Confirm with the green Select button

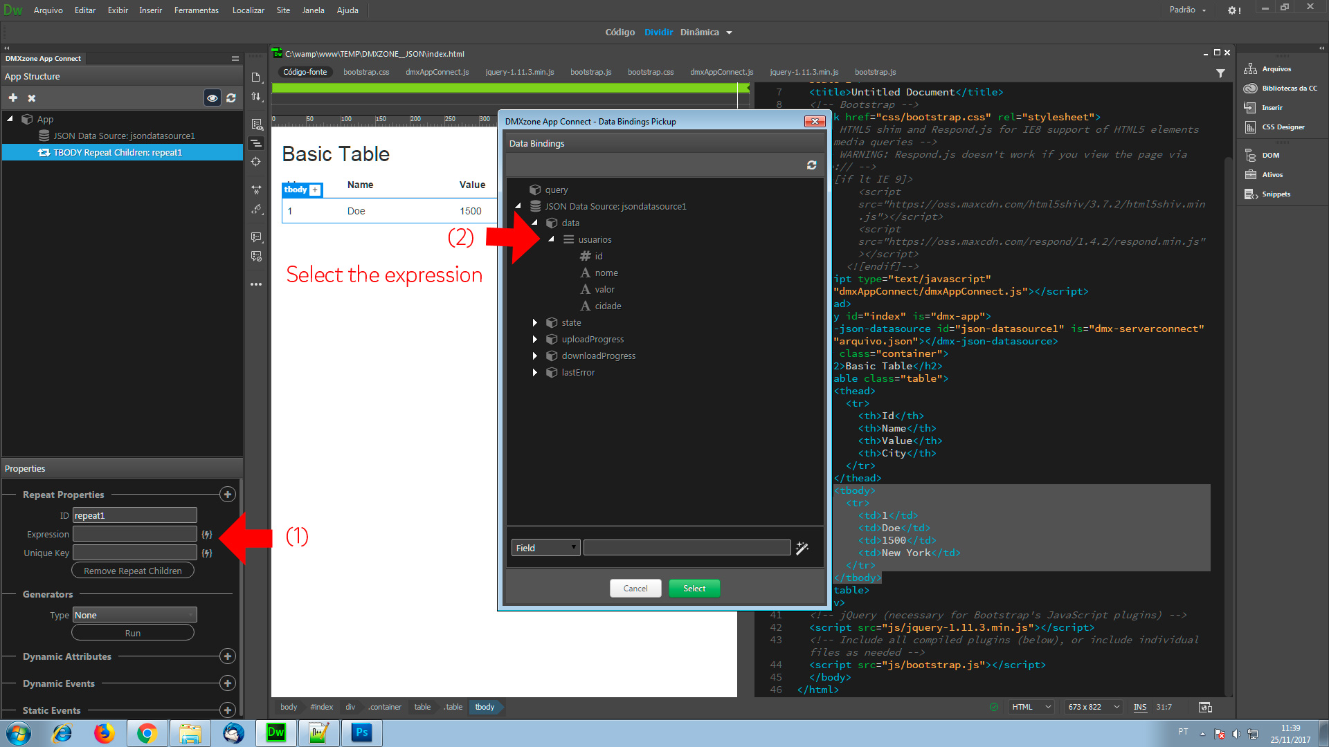[x=694, y=589]
